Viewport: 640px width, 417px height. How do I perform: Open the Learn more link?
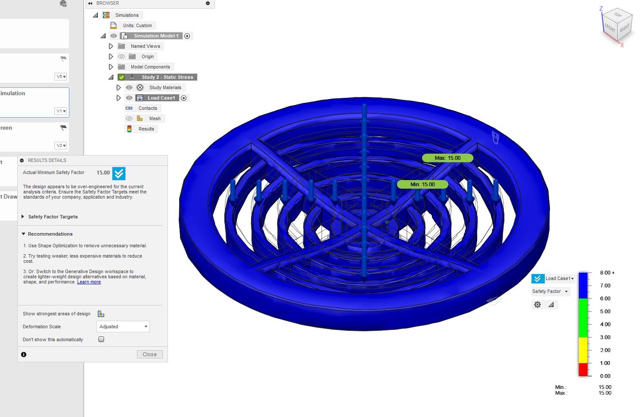[89, 282]
